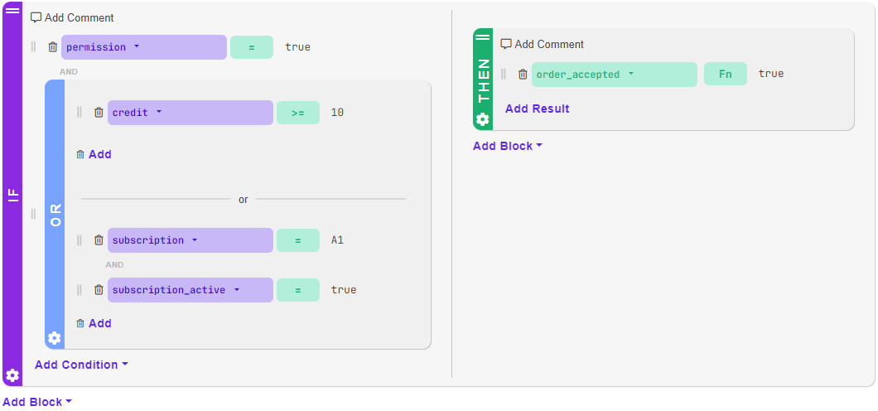This screenshot has height=411, width=878.
Task: Click the IF block Add Comment icon
Action: [x=36, y=17]
